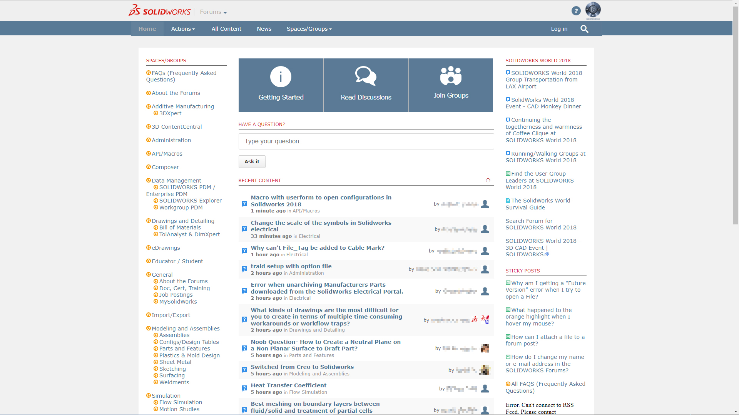Expand the Spaces/Groups menu

pos(309,29)
